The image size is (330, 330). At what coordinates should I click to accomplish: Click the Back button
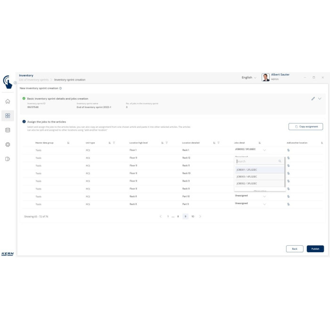[x=295, y=249]
